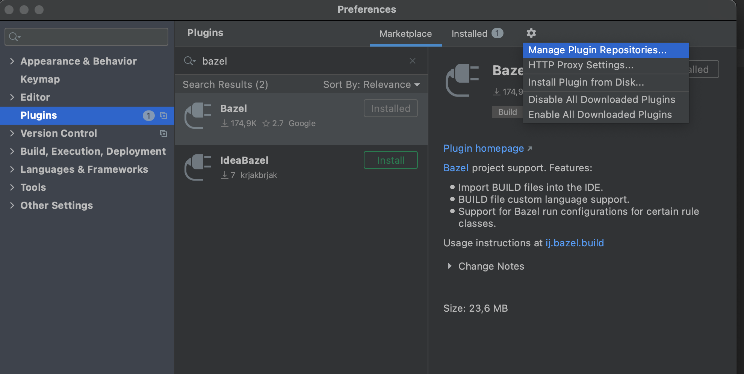Expand the Version Control section
The height and width of the screenshot is (374, 744).
12,133
